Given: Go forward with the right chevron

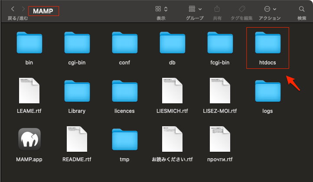Looking at the screenshot, I should 23,9.
